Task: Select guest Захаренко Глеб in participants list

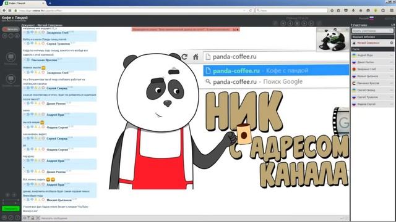Action: tap(372, 69)
